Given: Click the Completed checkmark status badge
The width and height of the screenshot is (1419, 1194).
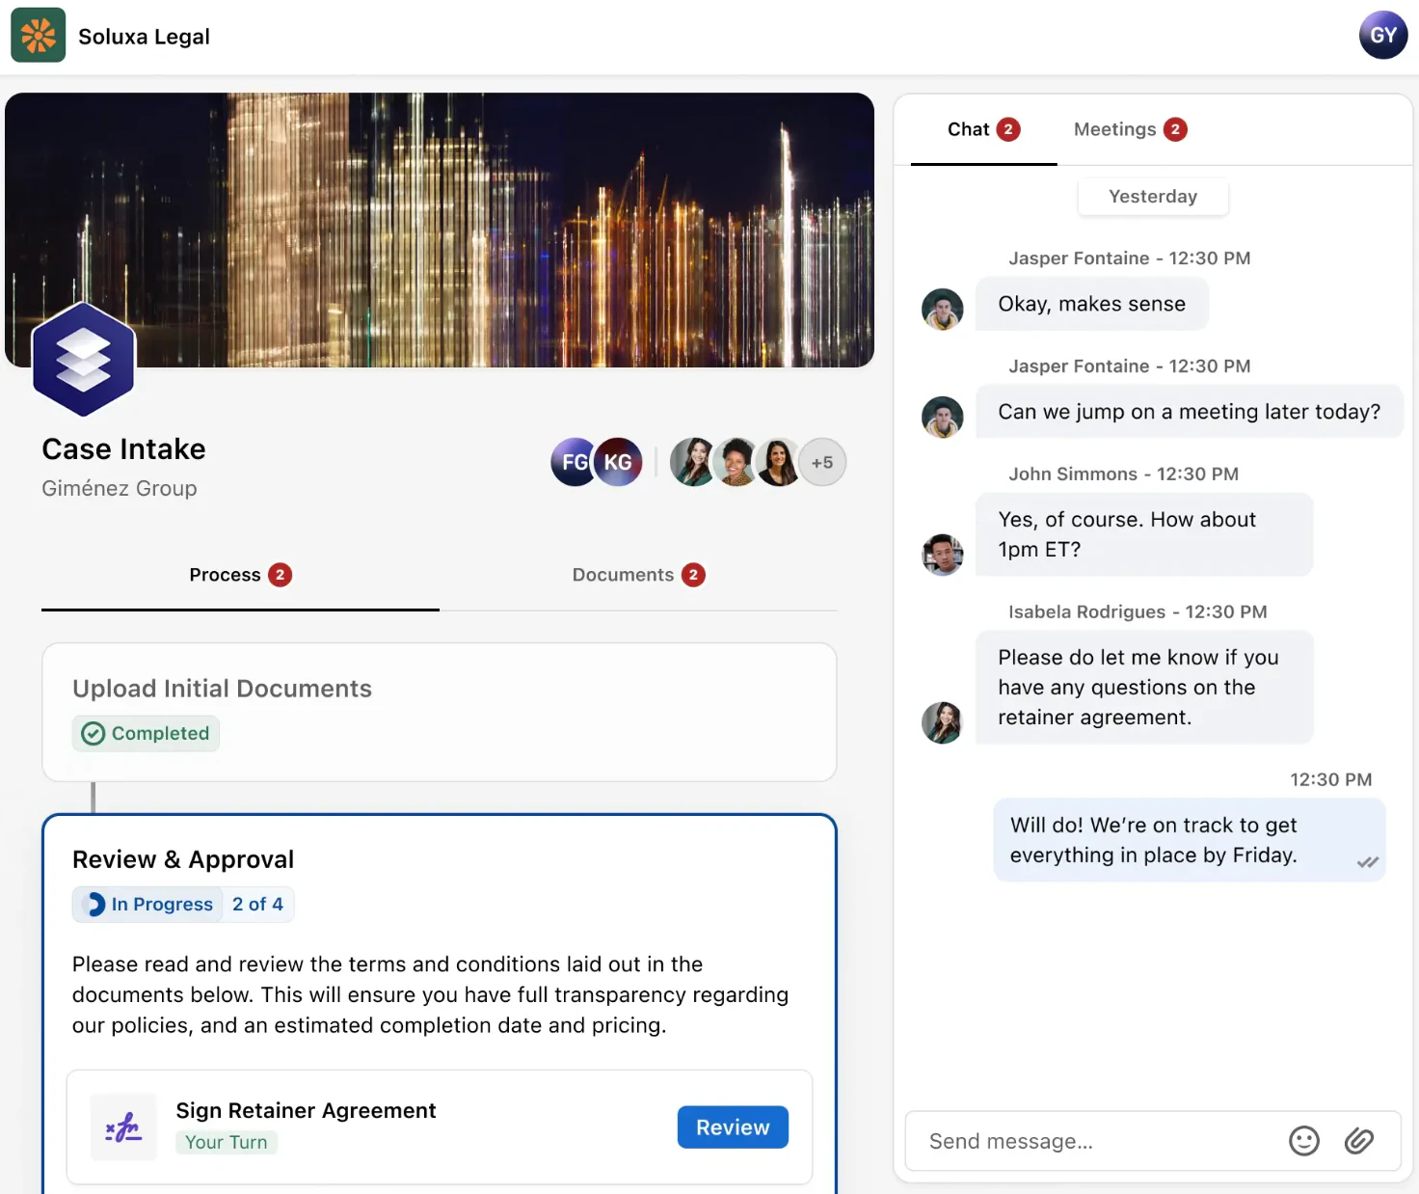Looking at the screenshot, I should (x=146, y=733).
